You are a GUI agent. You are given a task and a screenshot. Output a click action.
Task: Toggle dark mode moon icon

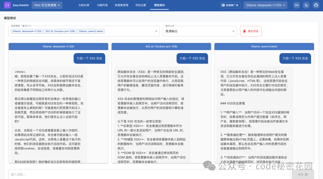click(306, 5)
